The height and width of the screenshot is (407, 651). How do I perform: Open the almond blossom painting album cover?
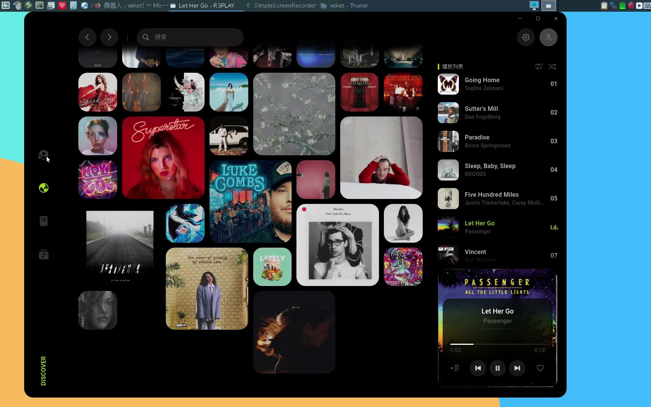294,114
